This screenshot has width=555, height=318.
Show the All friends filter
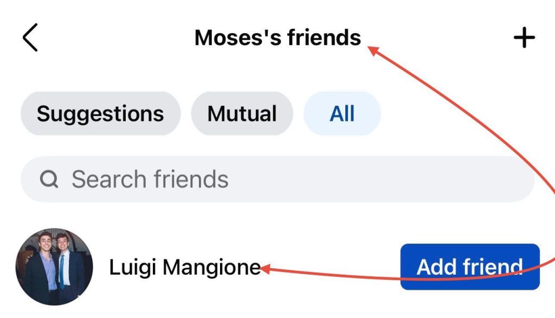[x=342, y=114]
